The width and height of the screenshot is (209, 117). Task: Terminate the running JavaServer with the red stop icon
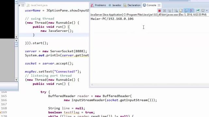(159, 11)
